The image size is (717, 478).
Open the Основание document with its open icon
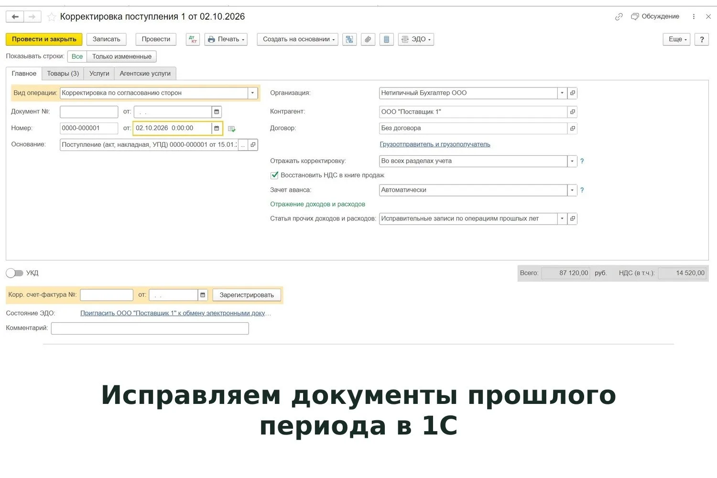[253, 144]
